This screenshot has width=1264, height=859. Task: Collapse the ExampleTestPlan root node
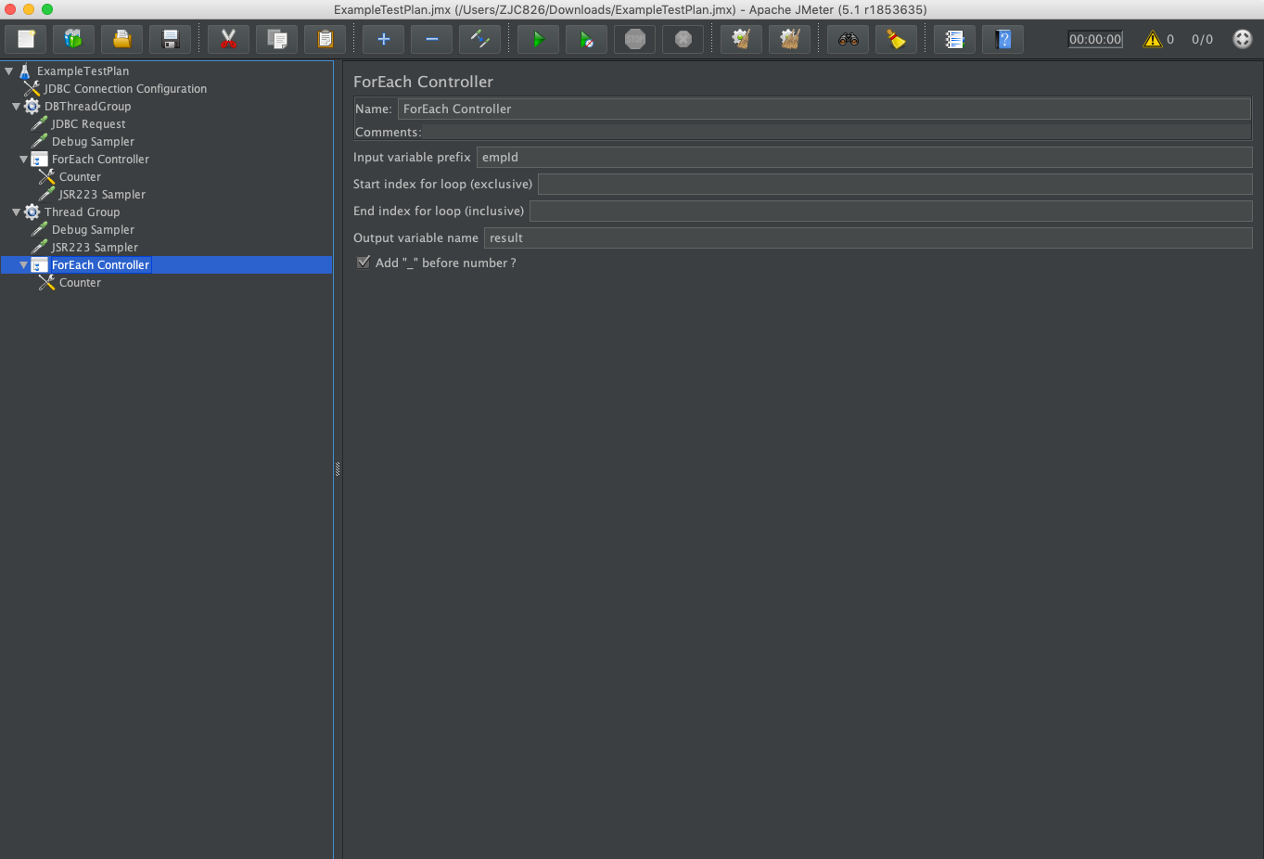(9, 71)
